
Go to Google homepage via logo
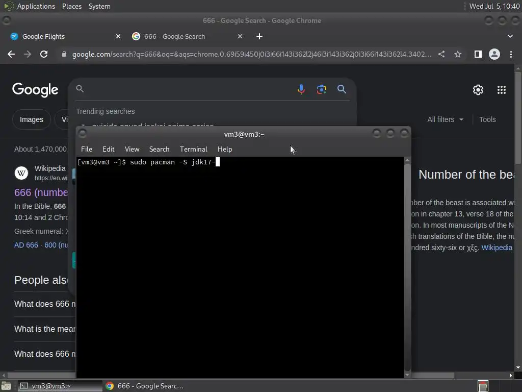(35, 90)
